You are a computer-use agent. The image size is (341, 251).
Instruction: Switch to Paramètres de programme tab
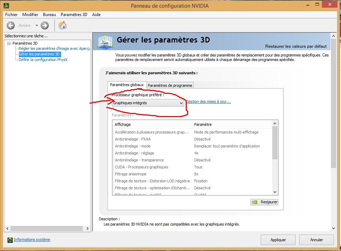170,85
